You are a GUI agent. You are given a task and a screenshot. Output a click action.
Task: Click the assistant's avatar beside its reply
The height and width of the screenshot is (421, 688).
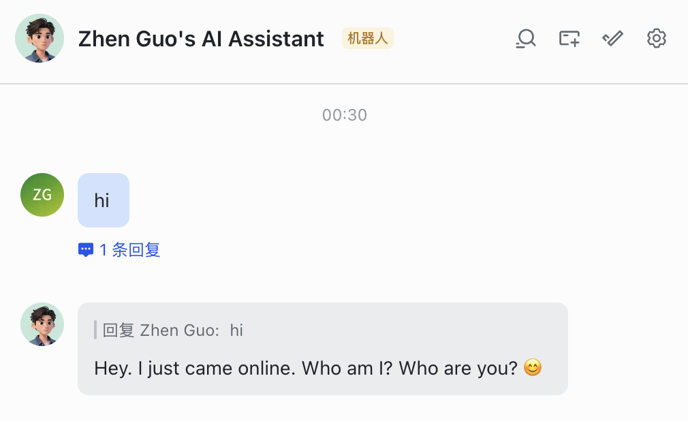(42, 324)
